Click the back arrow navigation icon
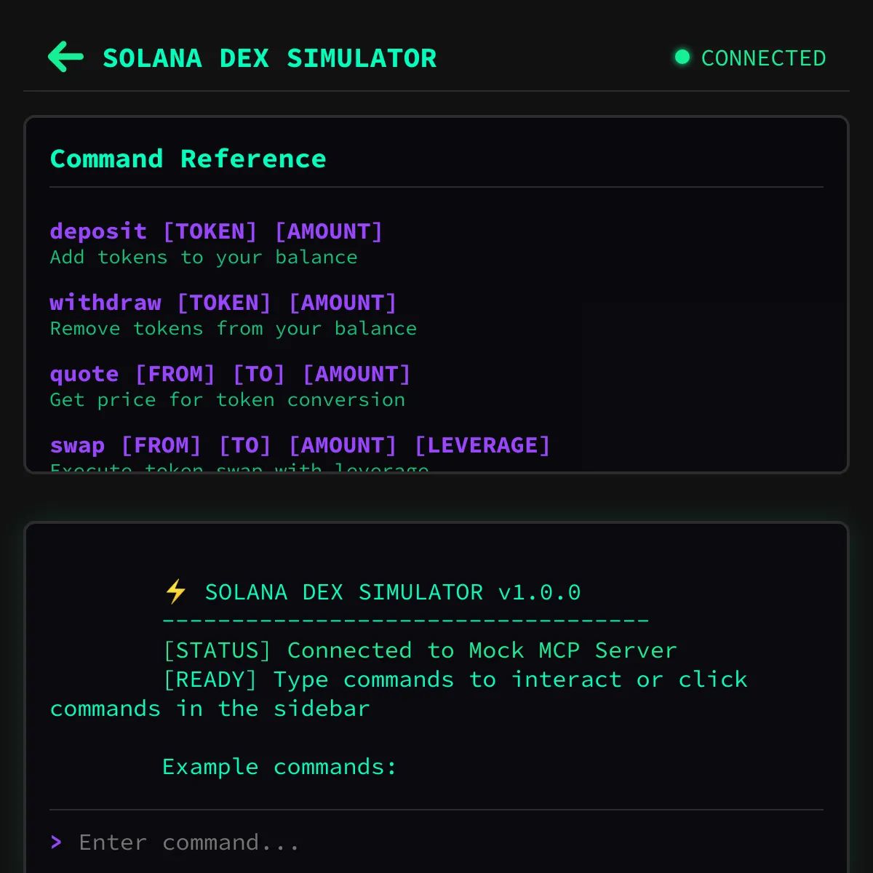 pyautogui.click(x=65, y=57)
